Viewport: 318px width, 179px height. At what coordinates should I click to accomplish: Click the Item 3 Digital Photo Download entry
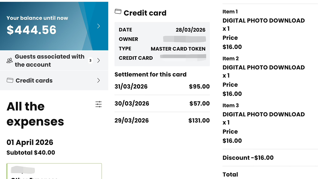263,114
